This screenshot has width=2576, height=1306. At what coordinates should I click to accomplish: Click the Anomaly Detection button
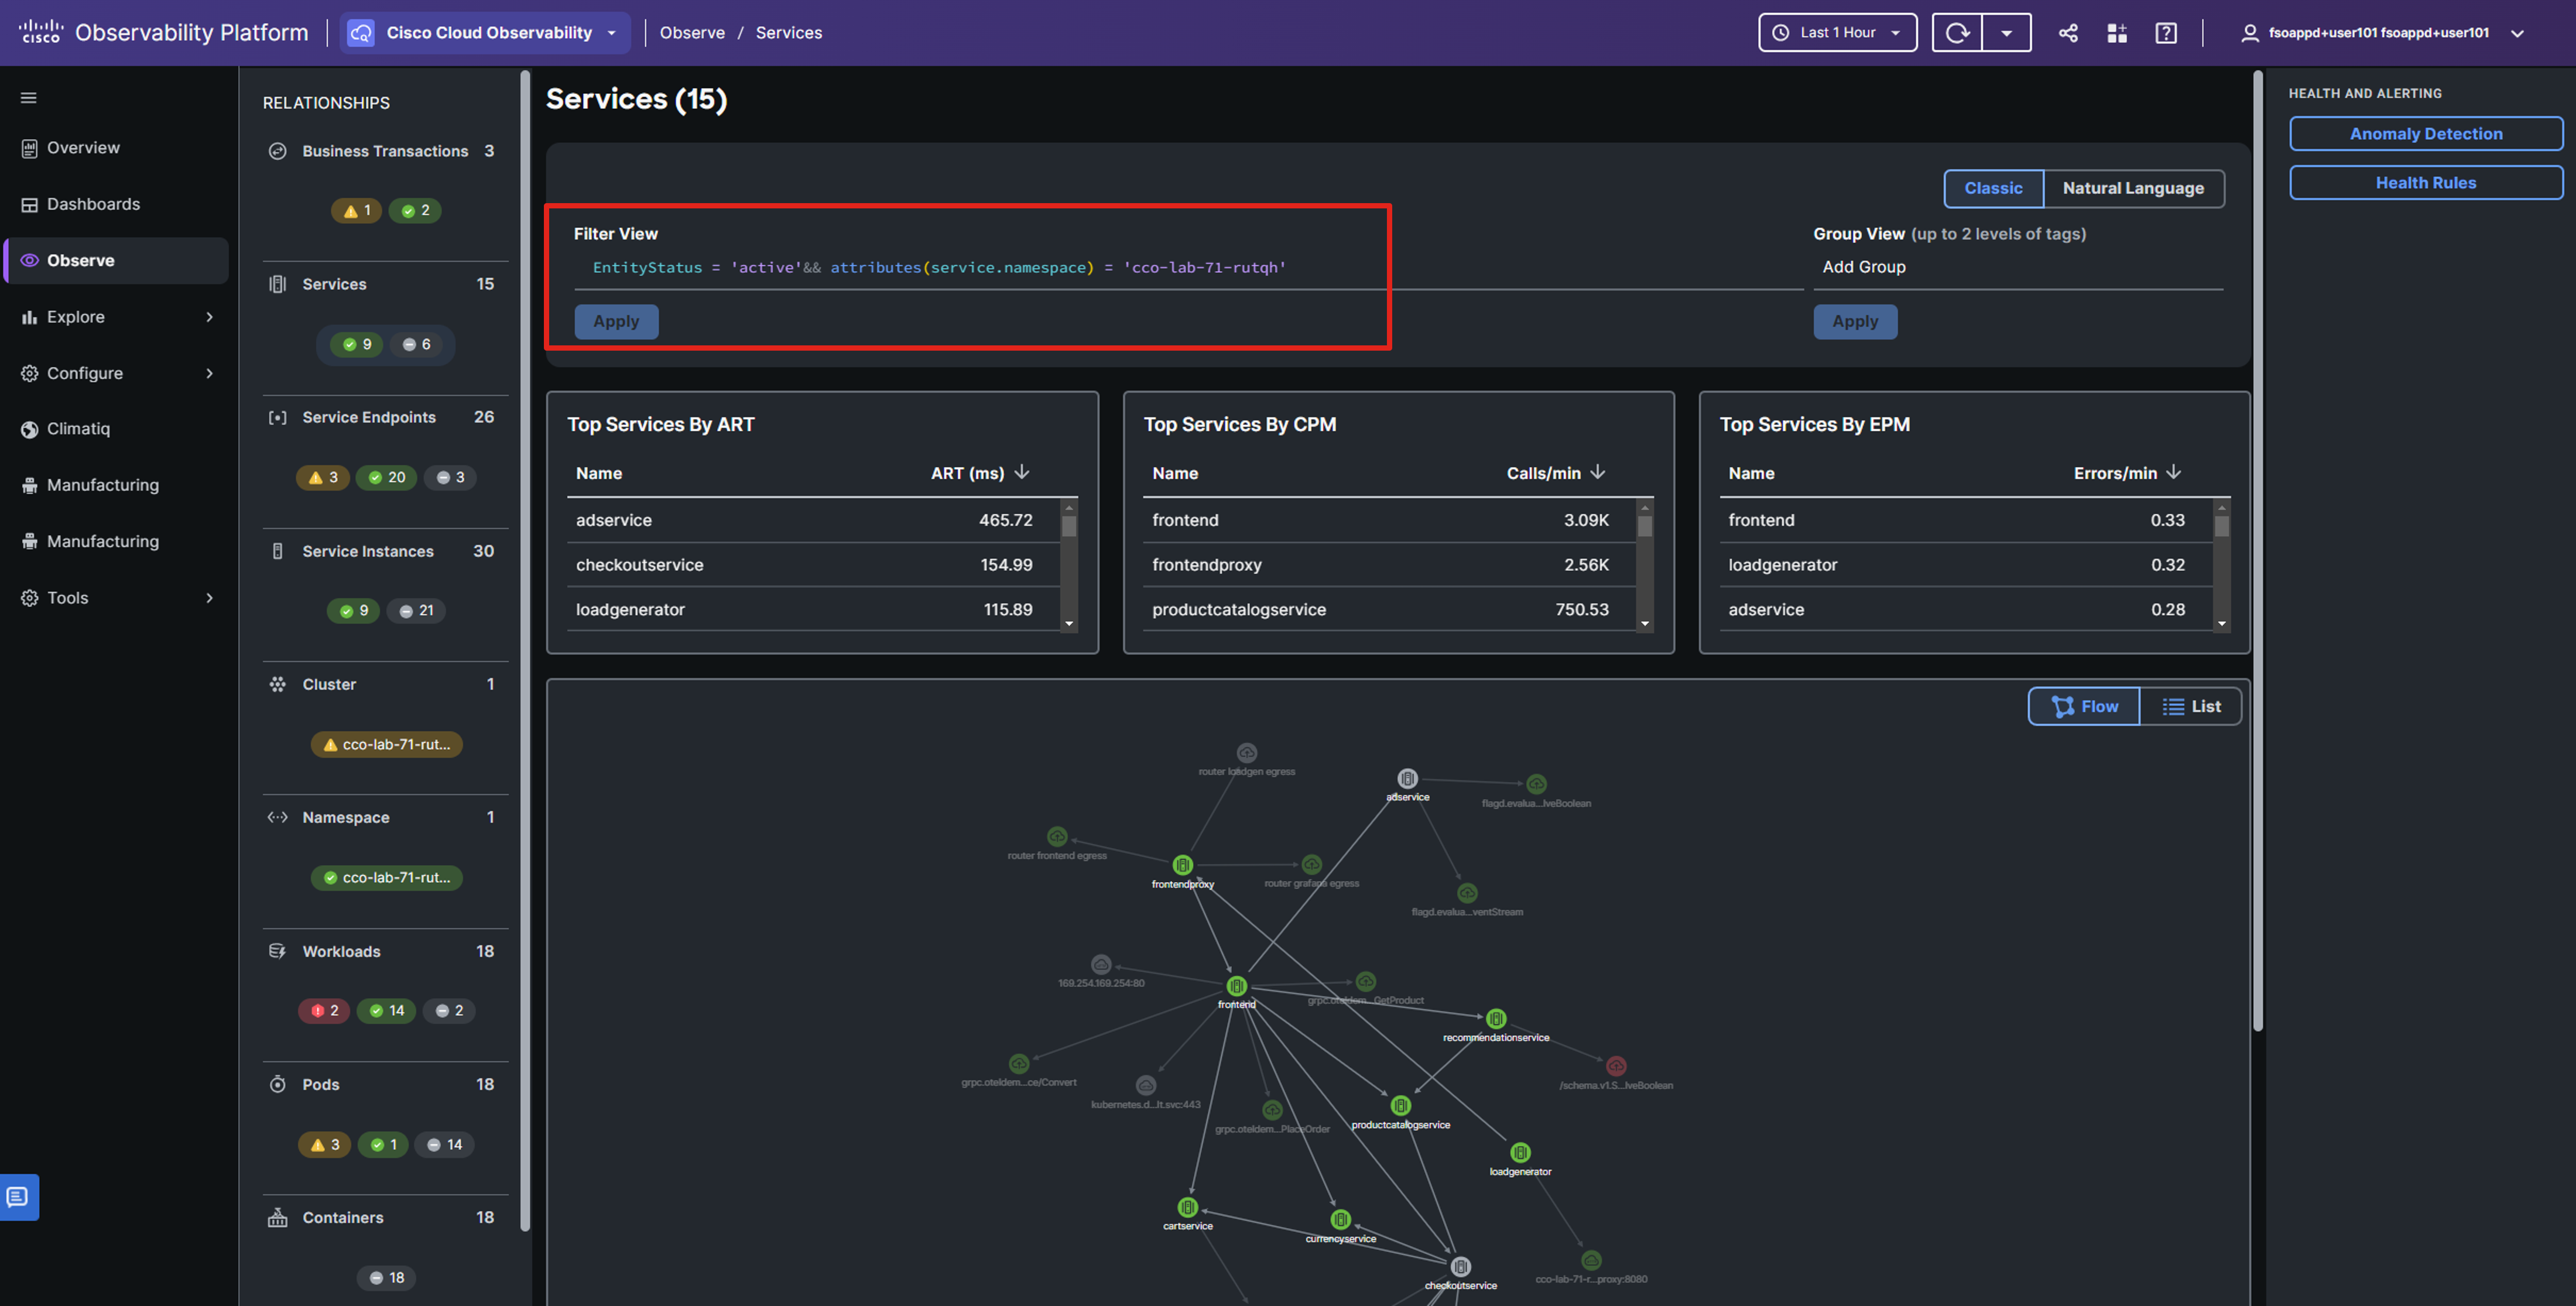2425,134
